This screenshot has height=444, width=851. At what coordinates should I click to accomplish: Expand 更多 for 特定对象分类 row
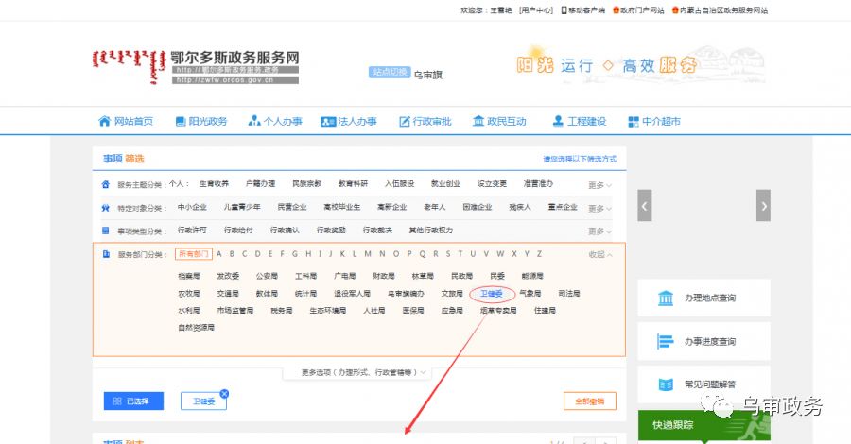[x=600, y=208]
